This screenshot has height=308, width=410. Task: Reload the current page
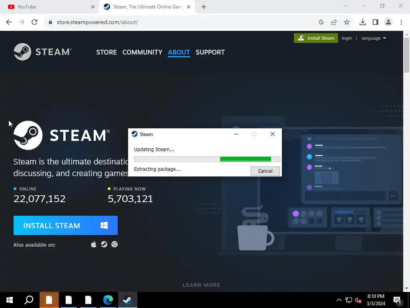click(x=34, y=22)
